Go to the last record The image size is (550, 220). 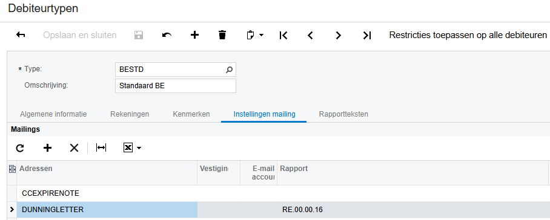click(x=367, y=35)
